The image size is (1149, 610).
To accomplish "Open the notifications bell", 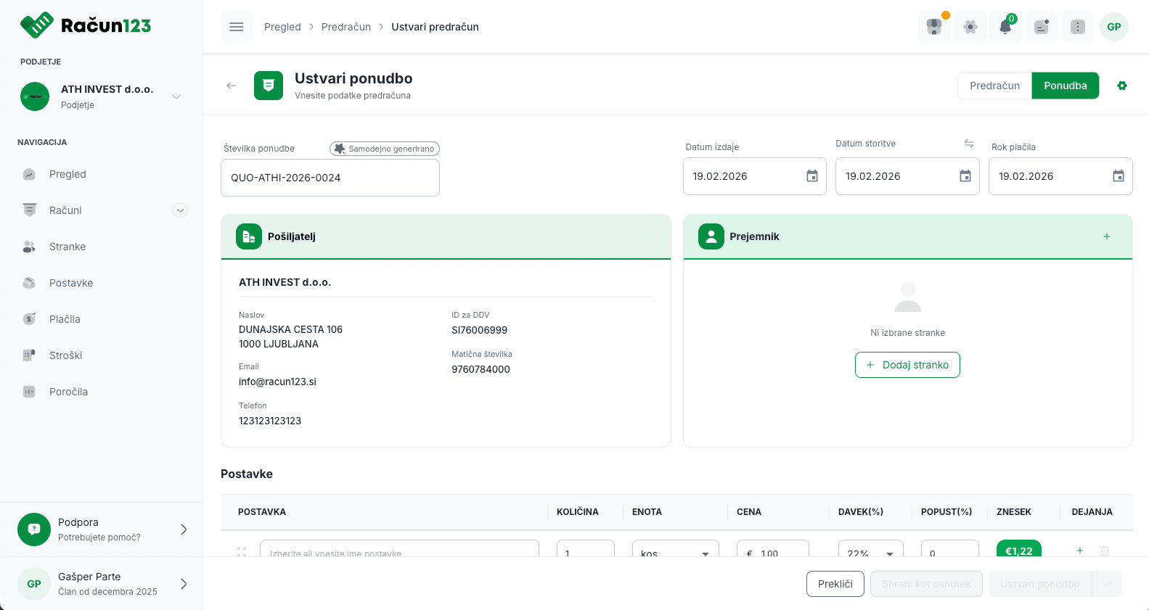I will (1005, 27).
